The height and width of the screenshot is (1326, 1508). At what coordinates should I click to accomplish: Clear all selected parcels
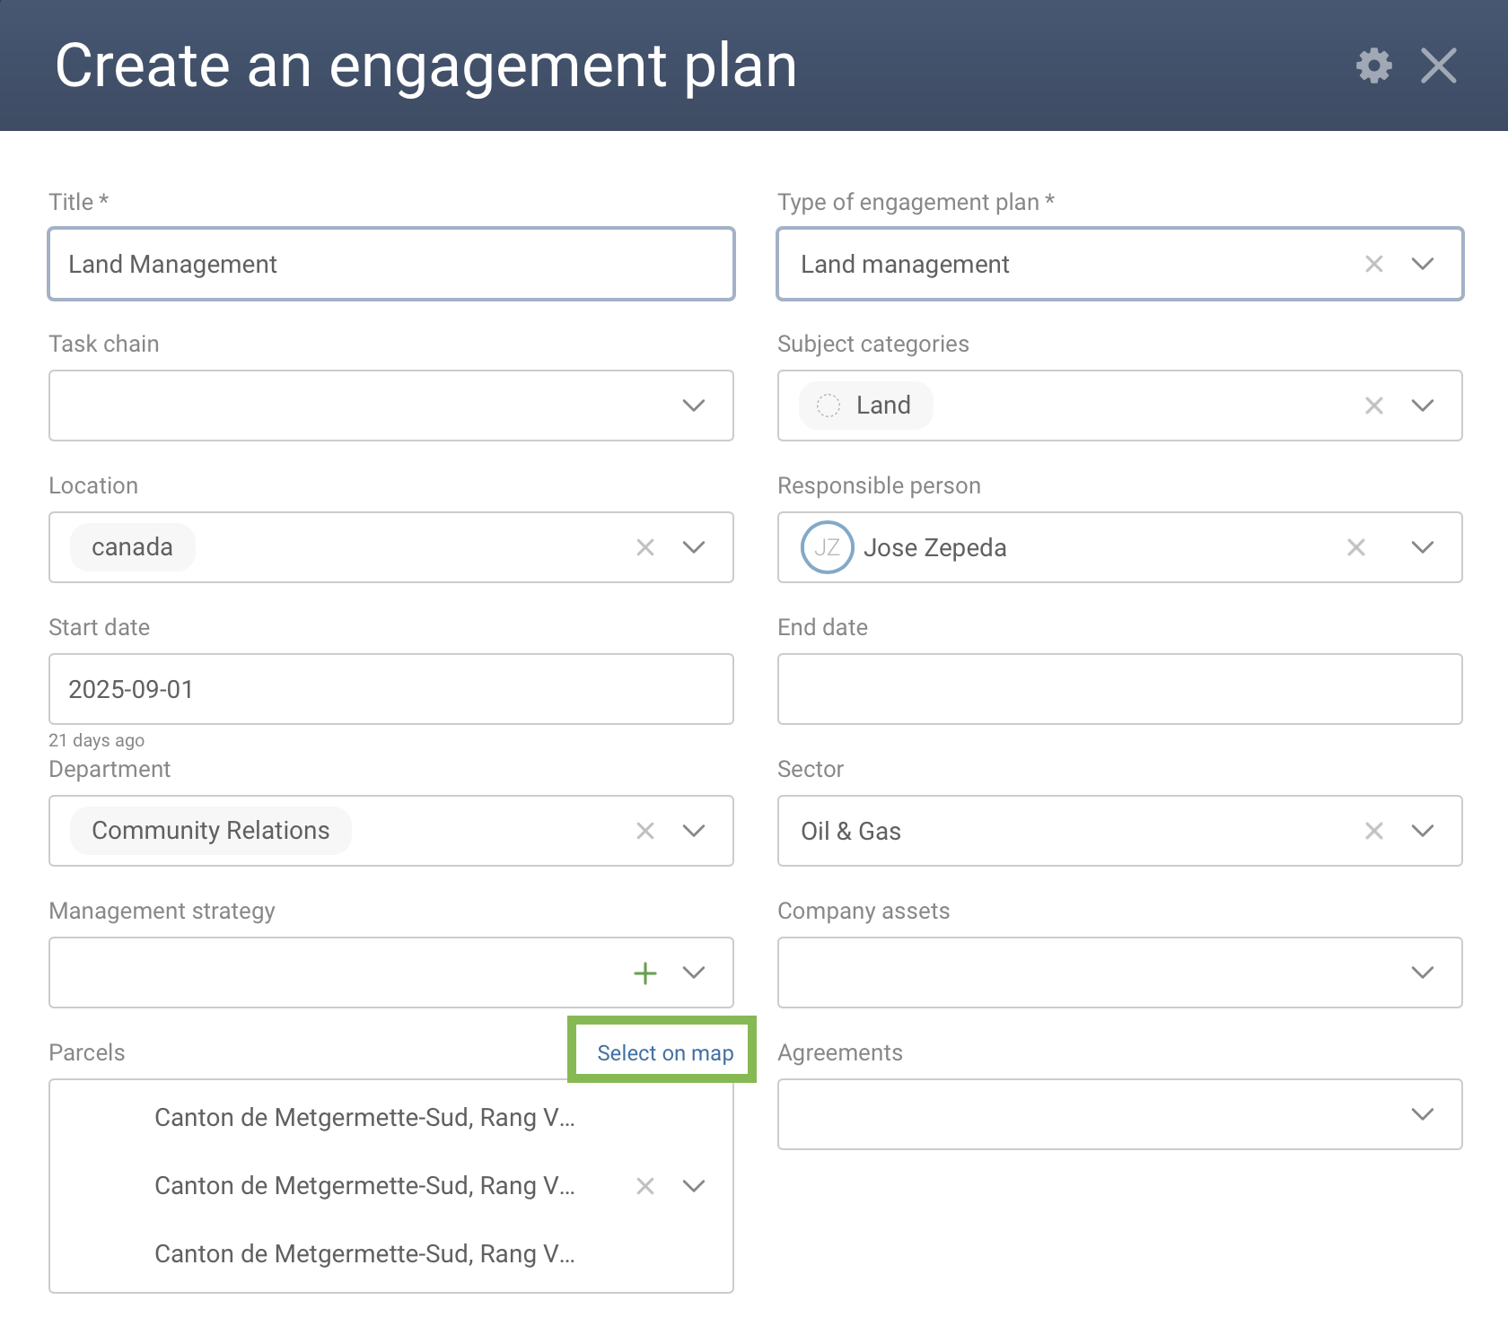[x=644, y=1186]
